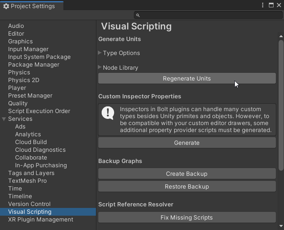
Task: Expand the Type Options foldout
Action: pyautogui.click(x=100, y=53)
